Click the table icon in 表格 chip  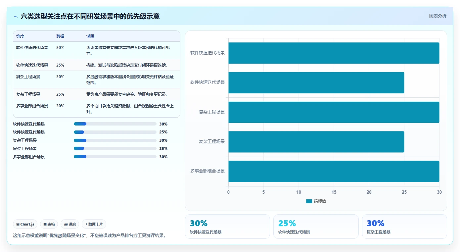click(x=45, y=224)
